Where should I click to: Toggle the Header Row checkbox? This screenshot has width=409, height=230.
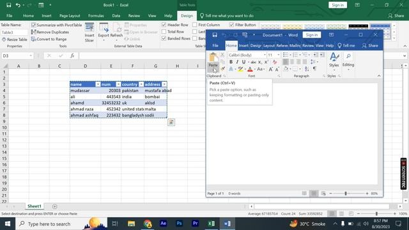164,25
